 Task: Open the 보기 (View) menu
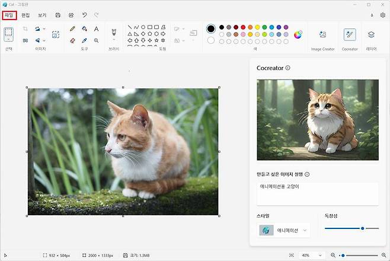pos(41,15)
